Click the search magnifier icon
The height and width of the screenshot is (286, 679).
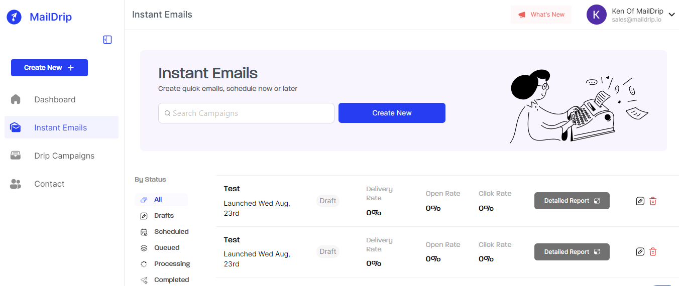click(x=167, y=113)
